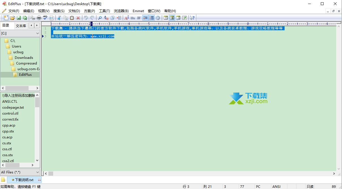This screenshot has width=342, height=189.
Task: Select EditPlus folder in tree
Action: click(25, 74)
